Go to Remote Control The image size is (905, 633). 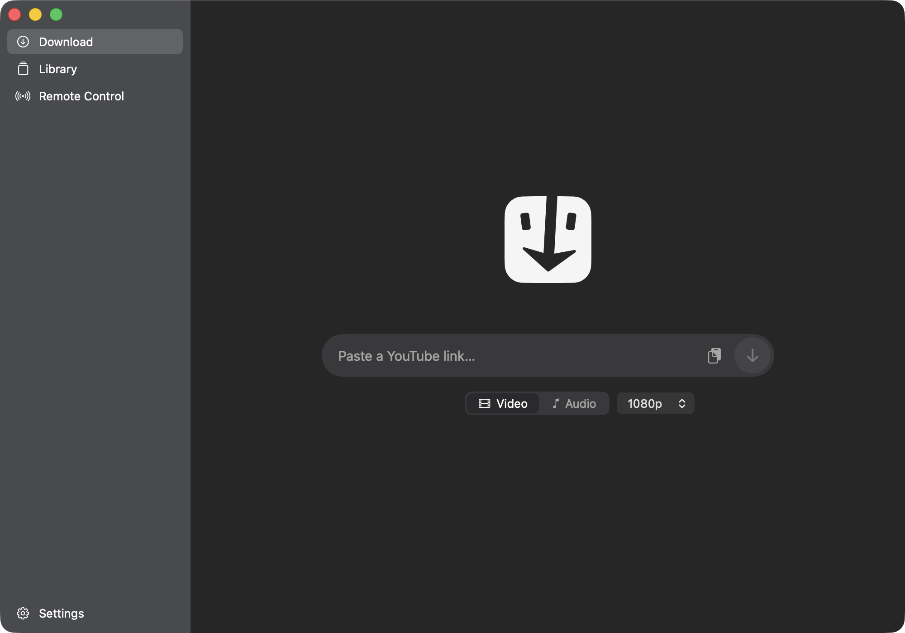pos(95,96)
